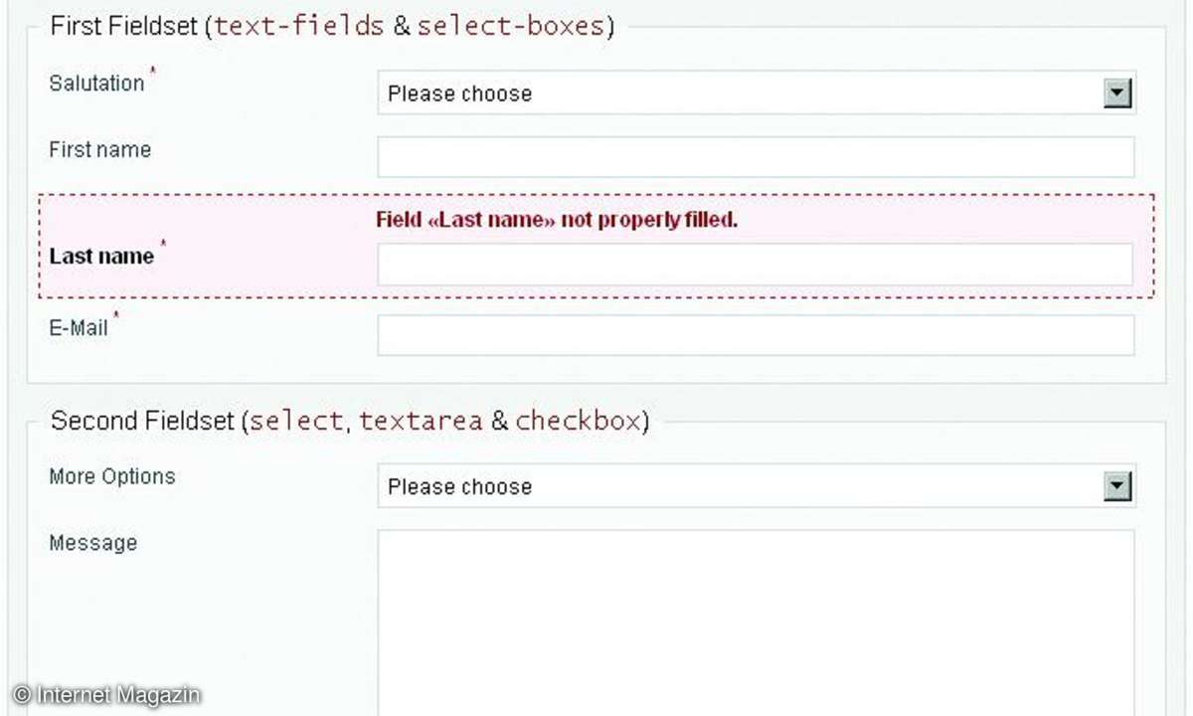Click the Message label
1193x716 pixels.
coord(93,543)
